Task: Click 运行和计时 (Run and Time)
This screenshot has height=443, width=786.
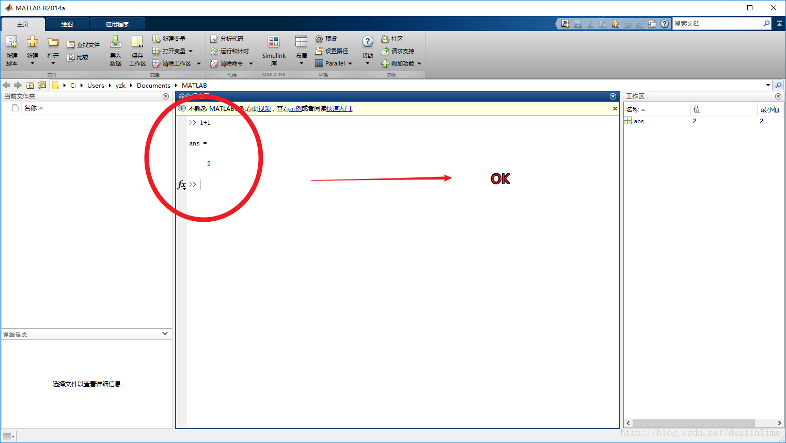Action: tap(230, 51)
